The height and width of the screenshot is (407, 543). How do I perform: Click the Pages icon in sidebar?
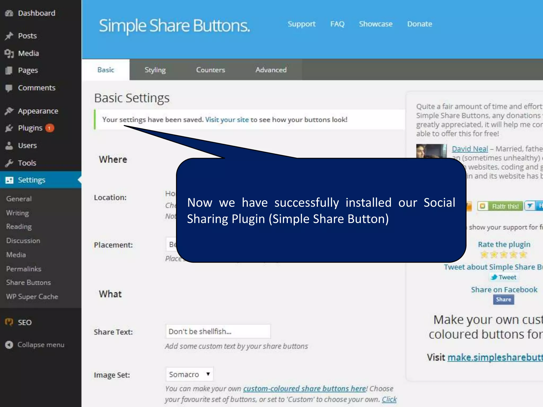pos(9,70)
